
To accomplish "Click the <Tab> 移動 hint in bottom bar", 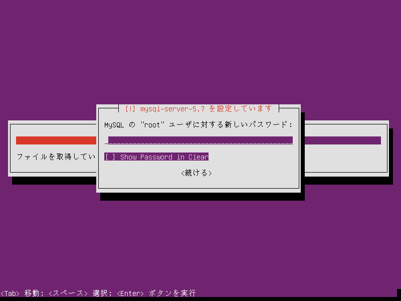I will [21, 293].
